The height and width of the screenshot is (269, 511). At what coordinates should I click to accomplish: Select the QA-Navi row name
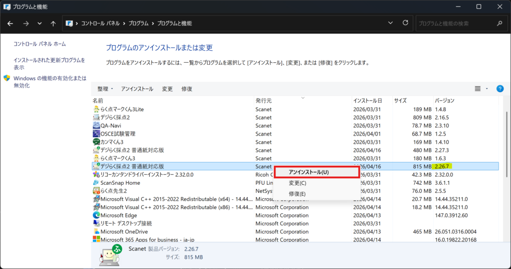pyautogui.click(x=111, y=126)
